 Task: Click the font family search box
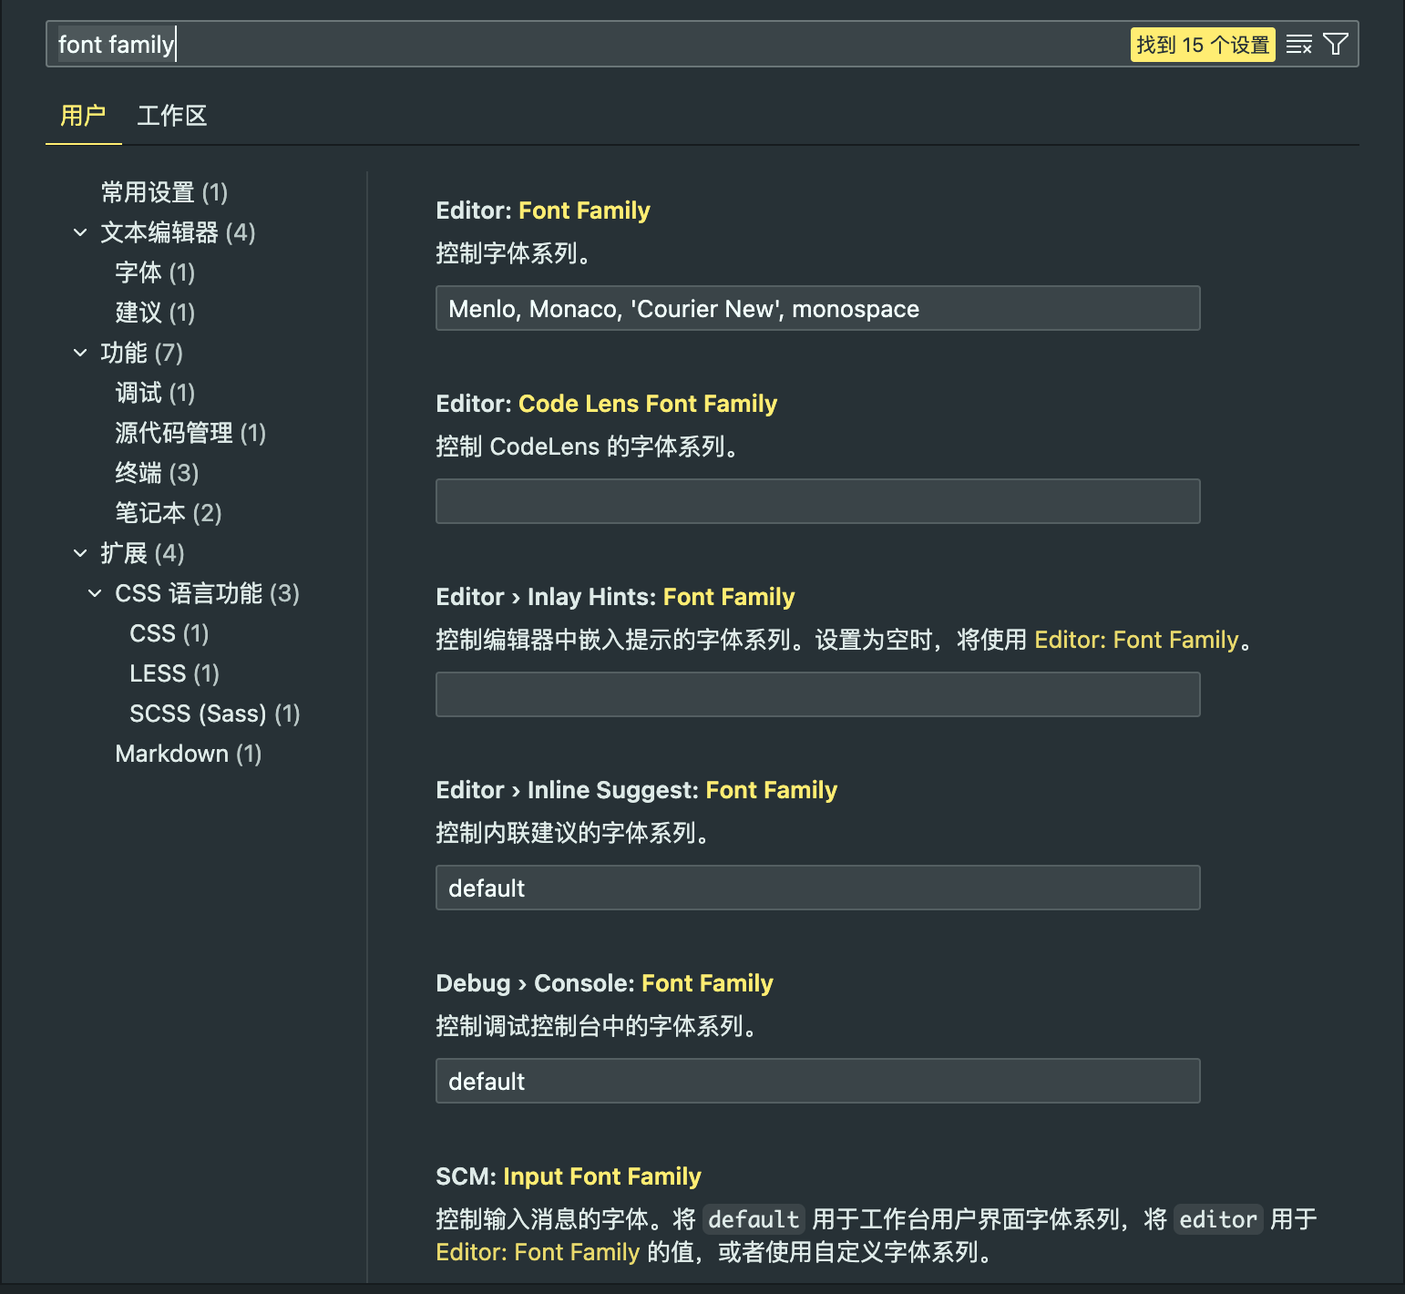[x=583, y=45]
